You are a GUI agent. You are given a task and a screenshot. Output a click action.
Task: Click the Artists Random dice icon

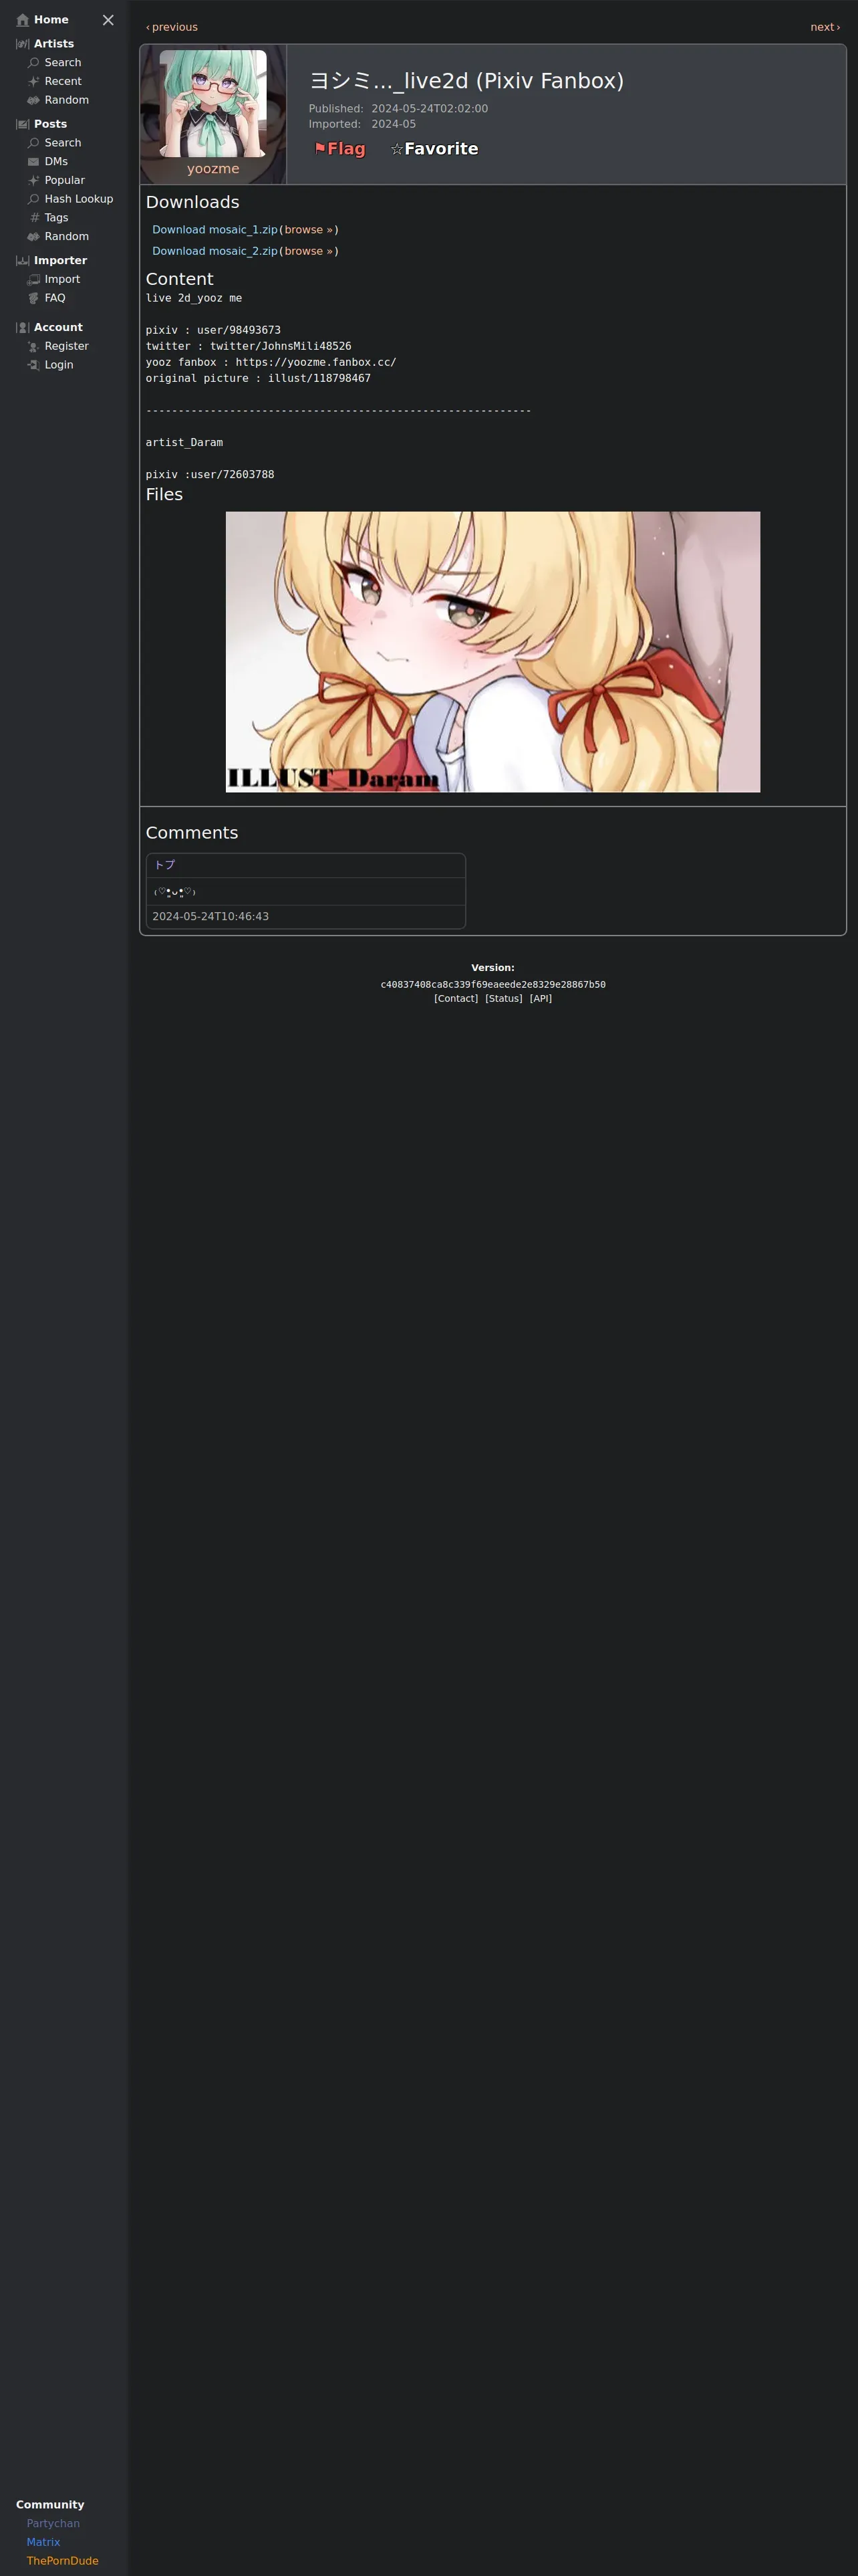33,100
